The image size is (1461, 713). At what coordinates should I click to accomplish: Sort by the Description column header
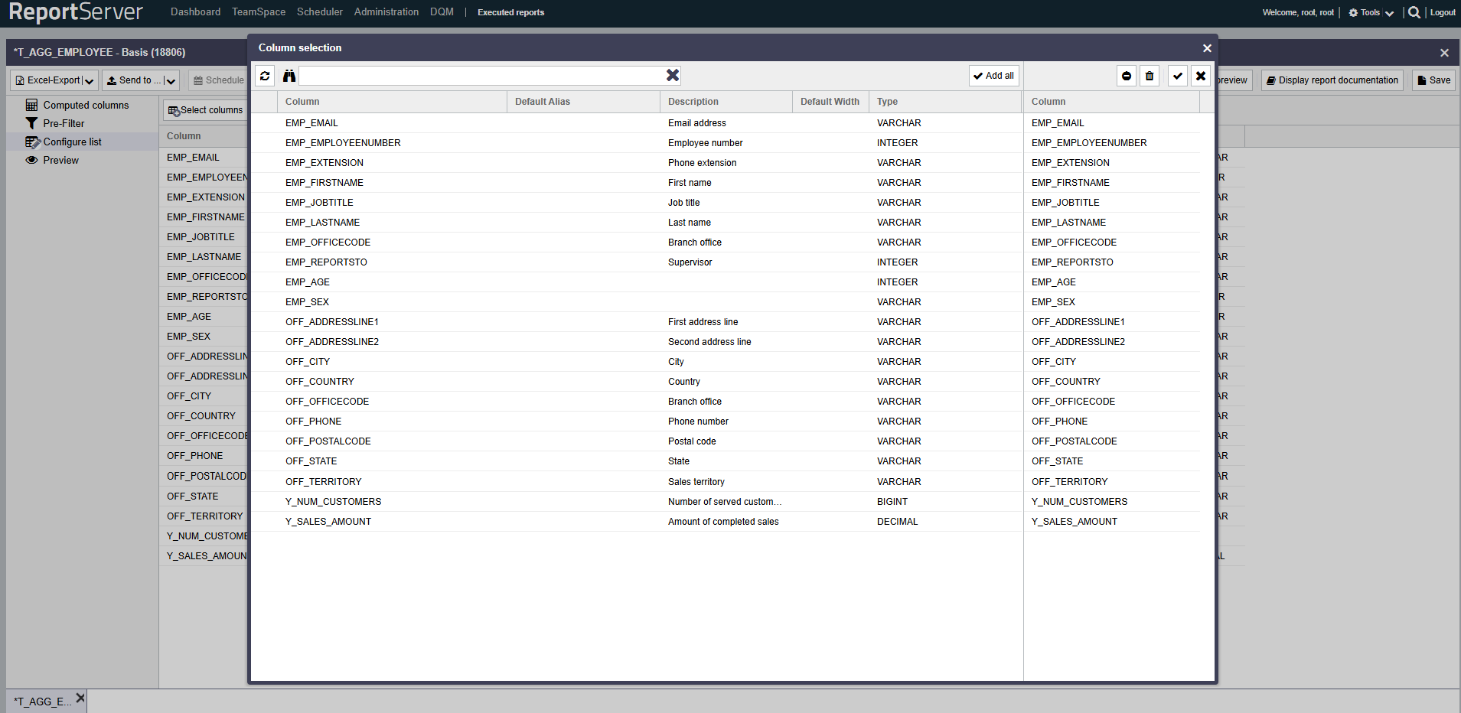(693, 102)
